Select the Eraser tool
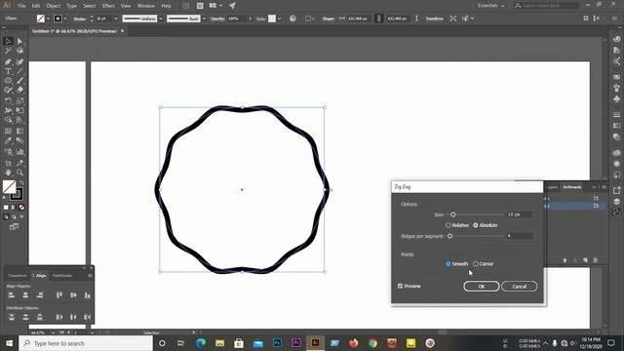This screenshot has height=351, width=624. 19,91
